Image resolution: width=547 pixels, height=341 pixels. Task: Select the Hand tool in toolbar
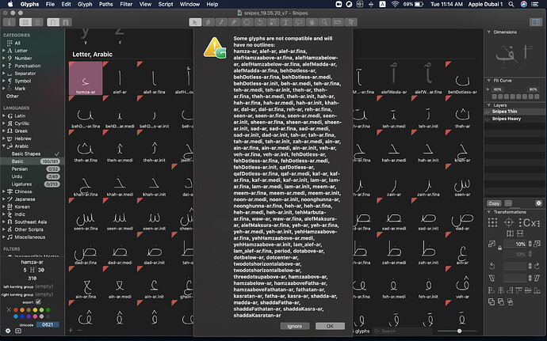pyautogui.click(x=312, y=22)
